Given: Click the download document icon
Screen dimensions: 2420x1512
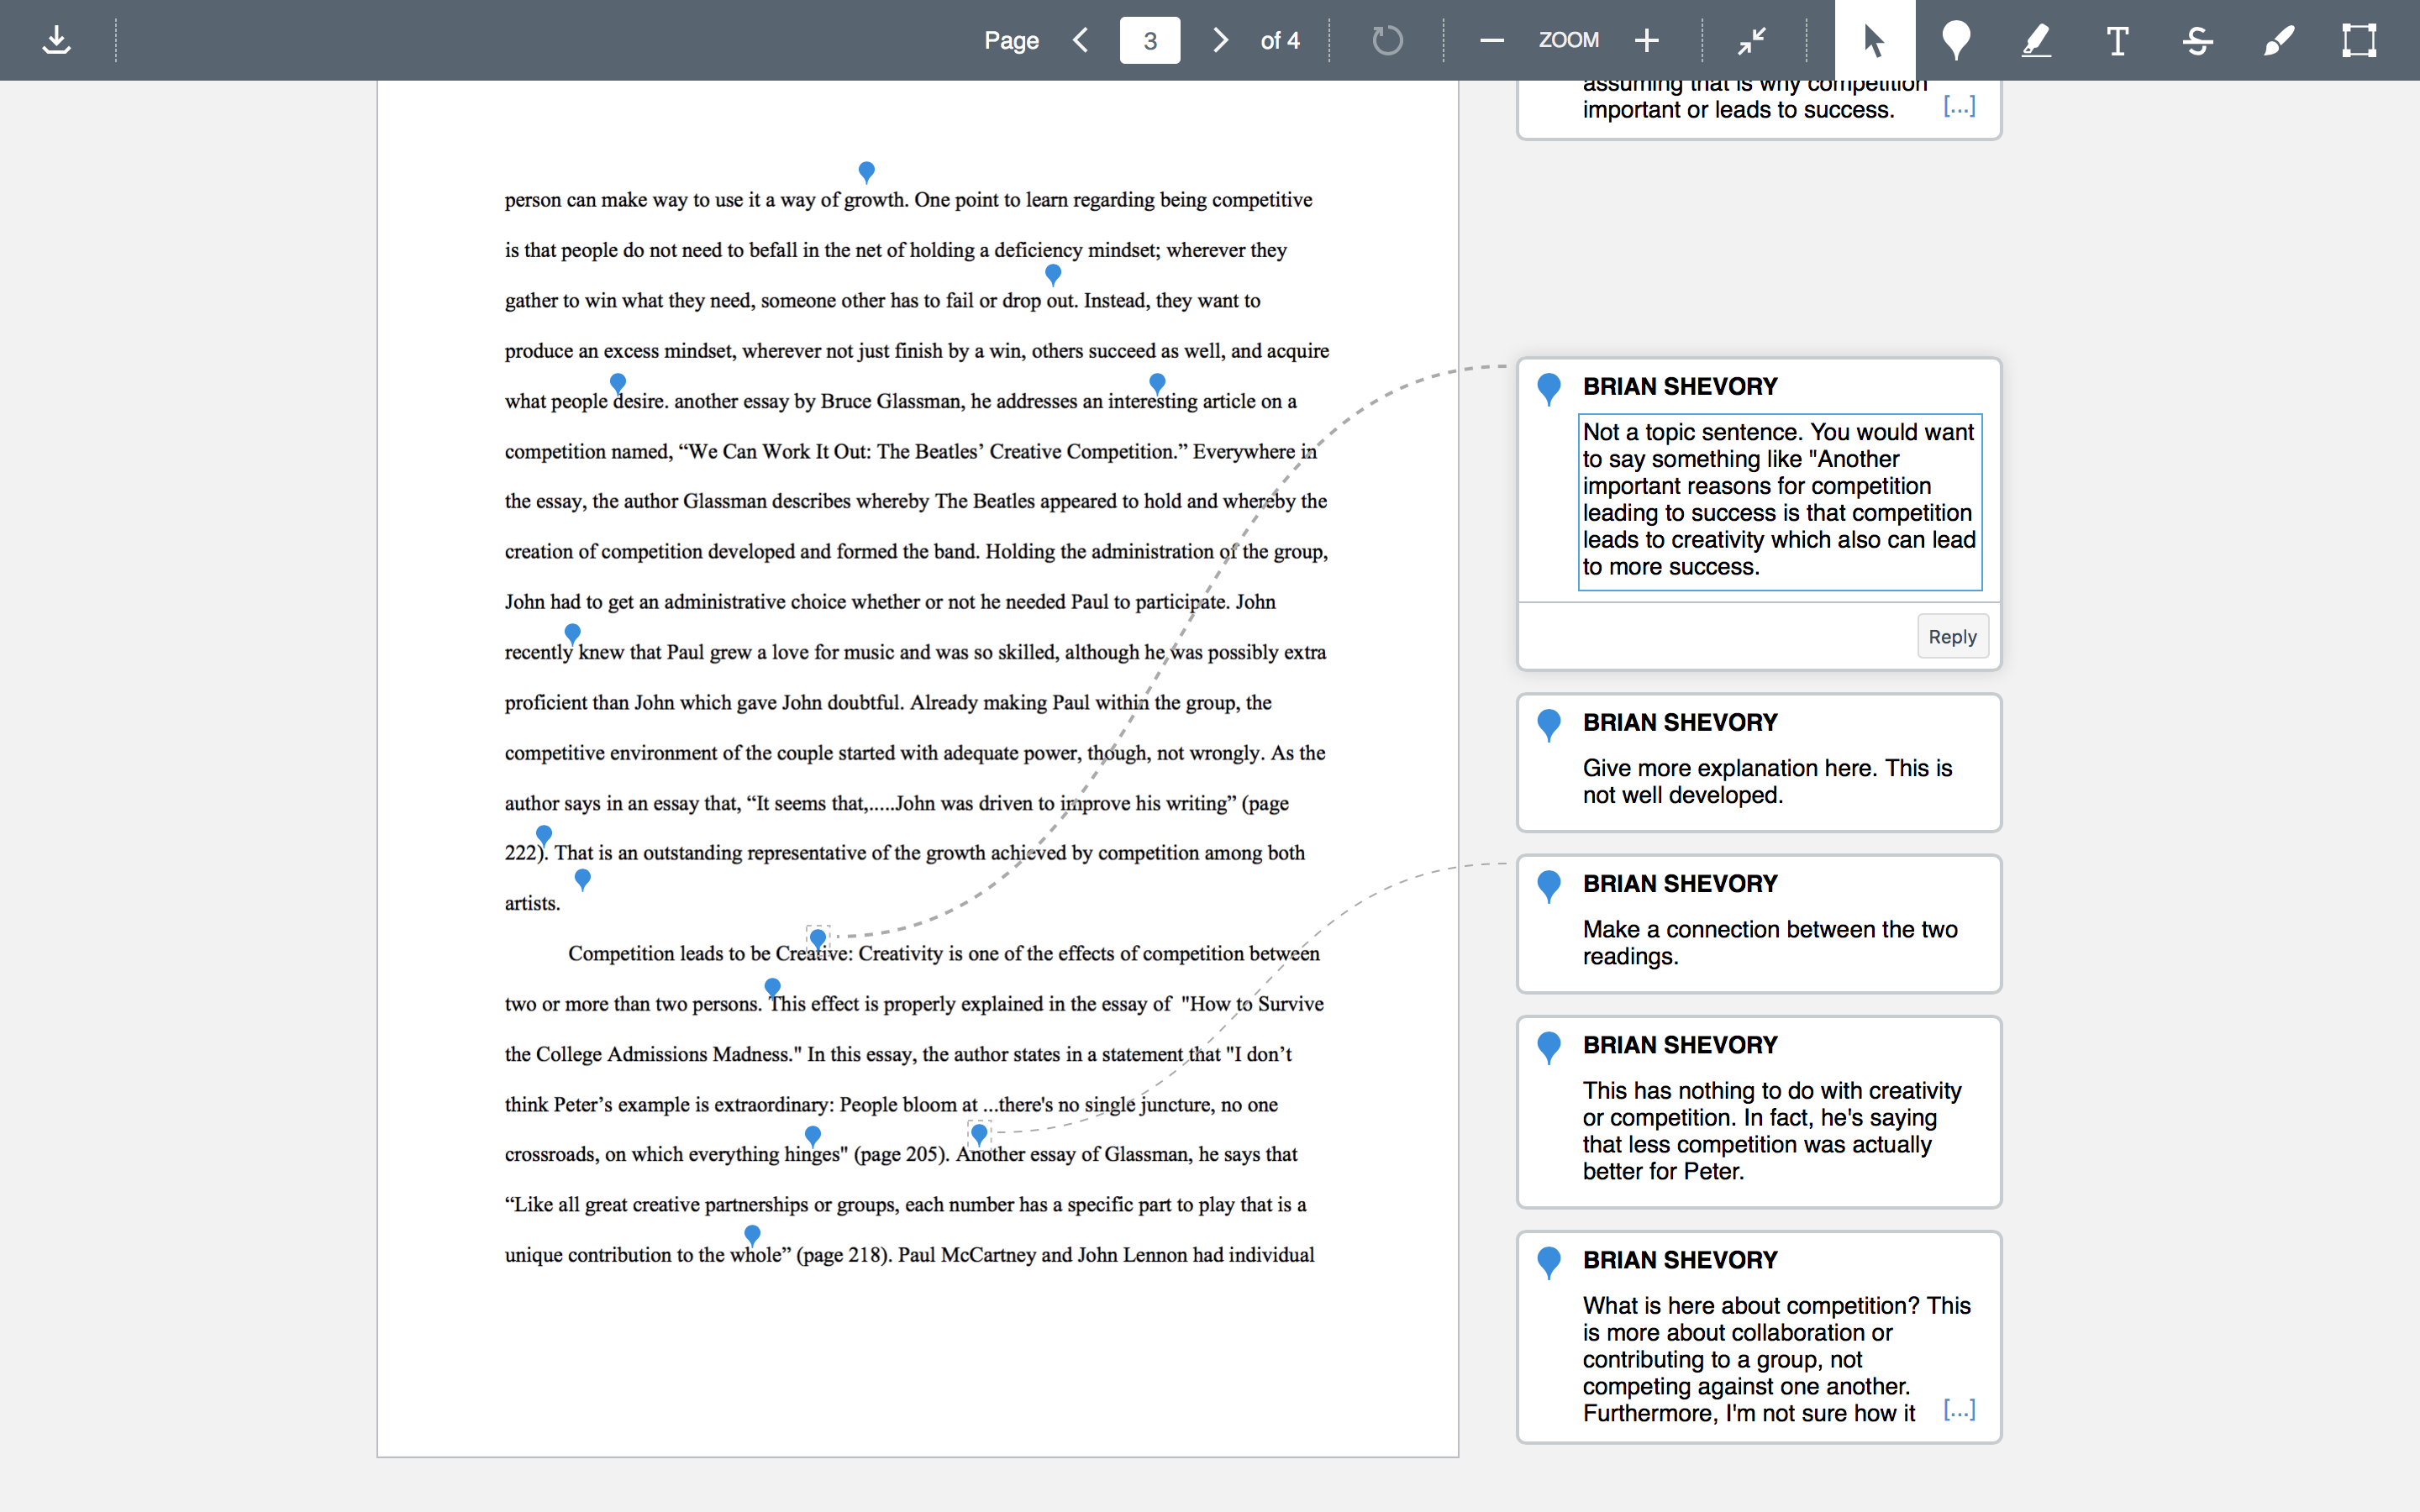Looking at the screenshot, I should coord(57,40).
